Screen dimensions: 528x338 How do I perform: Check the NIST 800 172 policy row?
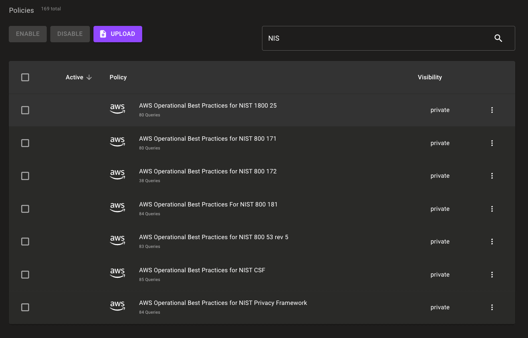25,176
